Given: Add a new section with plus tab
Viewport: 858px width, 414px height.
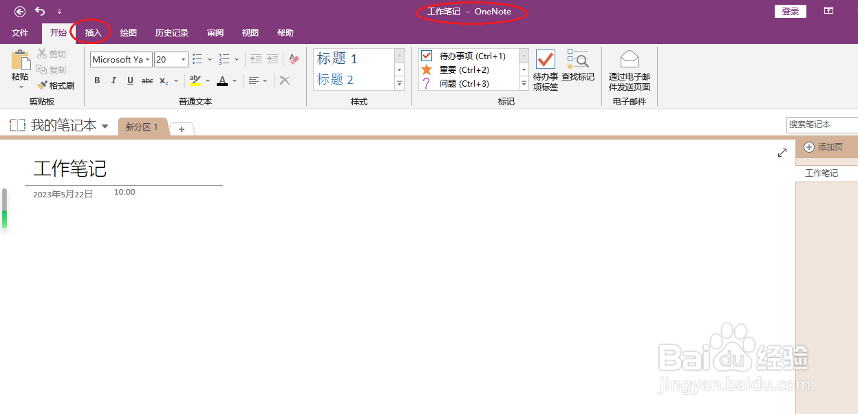Looking at the screenshot, I should pos(182,129).
